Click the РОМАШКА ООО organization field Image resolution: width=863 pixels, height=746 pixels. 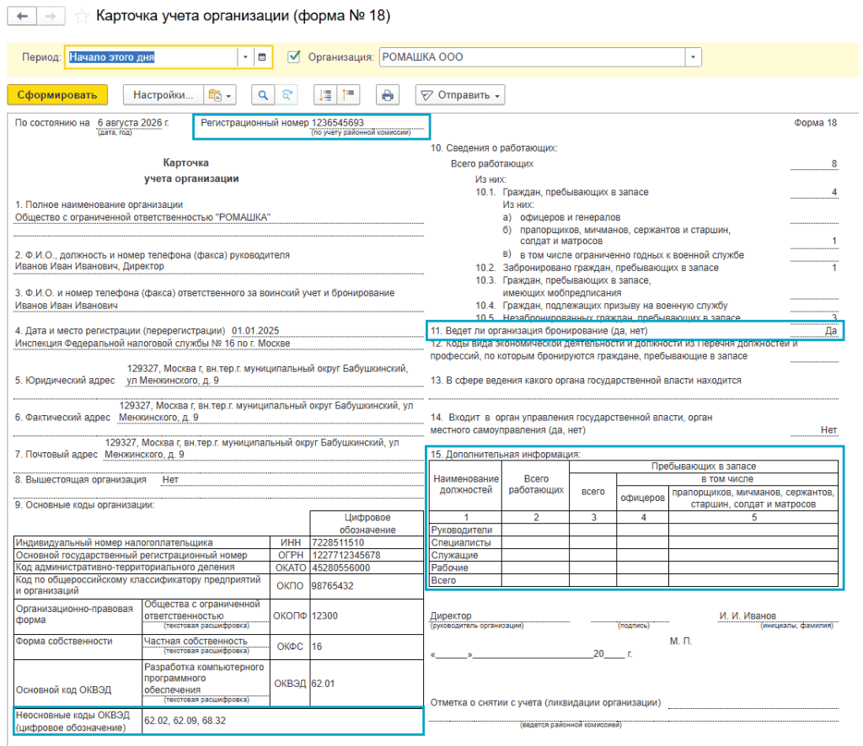[x=533, y=57]
